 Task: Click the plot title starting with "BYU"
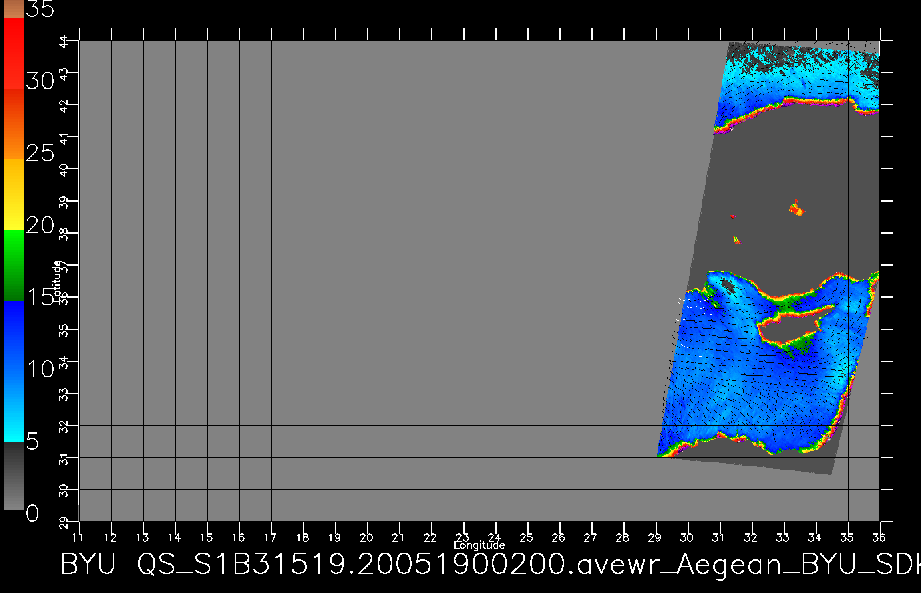coord(491,564)
